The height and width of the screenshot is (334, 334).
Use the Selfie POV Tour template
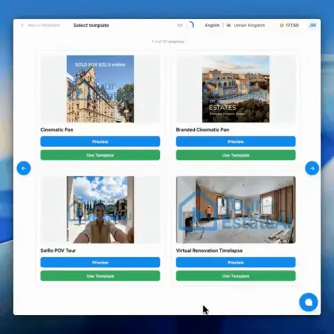(x=100, y=276)
